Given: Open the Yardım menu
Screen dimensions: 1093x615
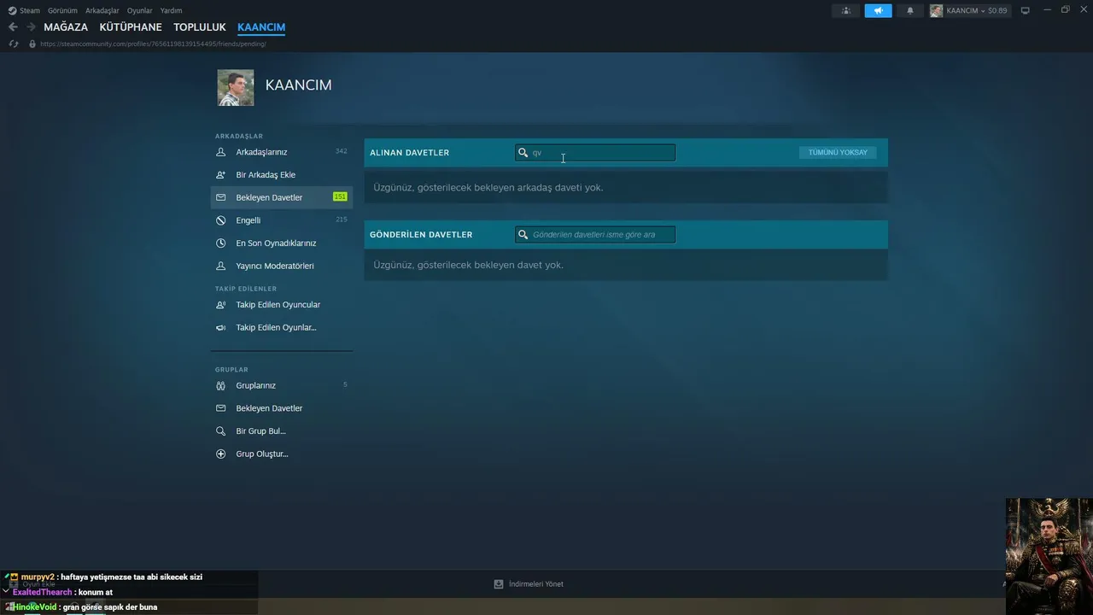Looking at the screenshot, I should (x=171, y=10).
